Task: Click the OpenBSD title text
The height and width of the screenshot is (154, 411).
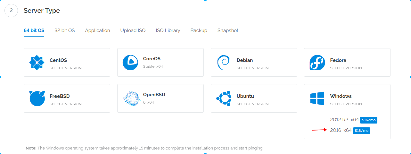Action: click(x=154, y=95)
